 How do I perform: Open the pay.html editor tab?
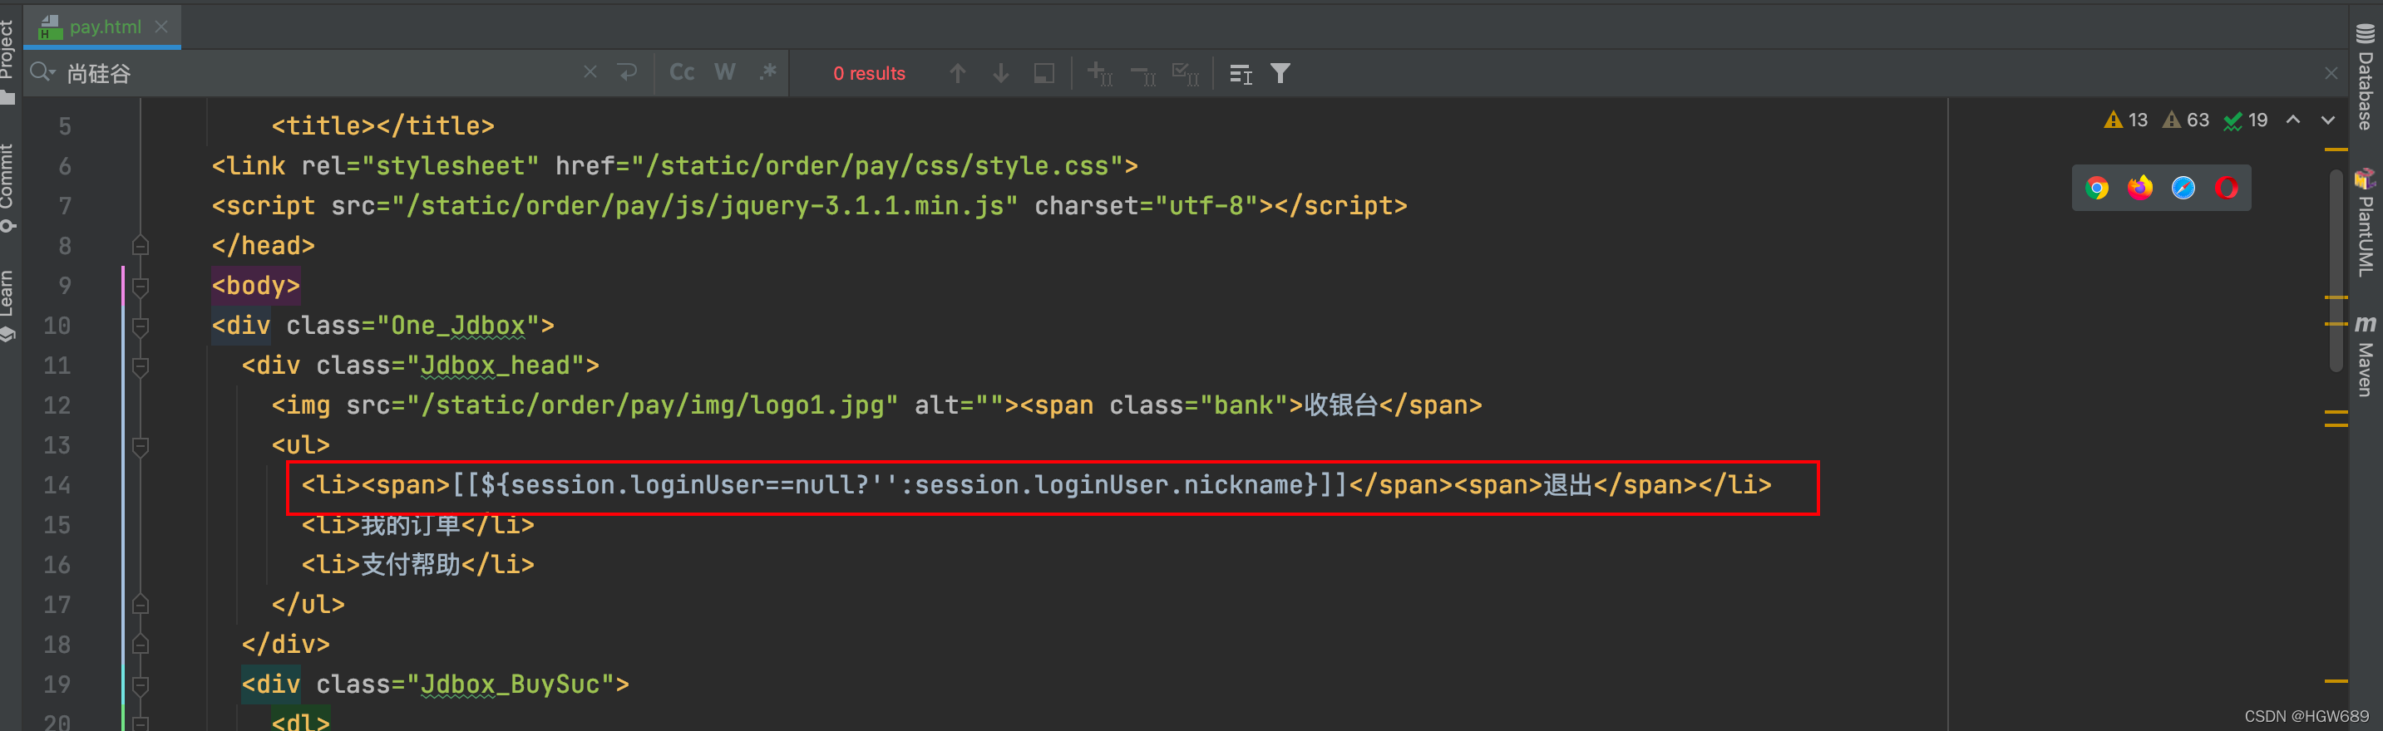[x=104, y=27]
